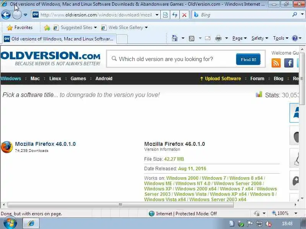Click the Action Center flag tray icon
This screenshot has height=229, width=306.
tap(250, 224)
